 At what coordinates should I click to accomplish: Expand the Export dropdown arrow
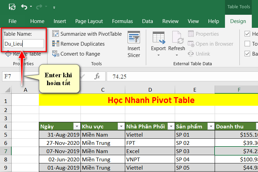159,55
